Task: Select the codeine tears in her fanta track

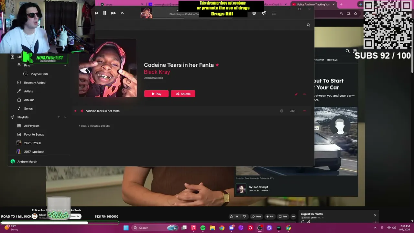Action: click(x=191, y=111)
